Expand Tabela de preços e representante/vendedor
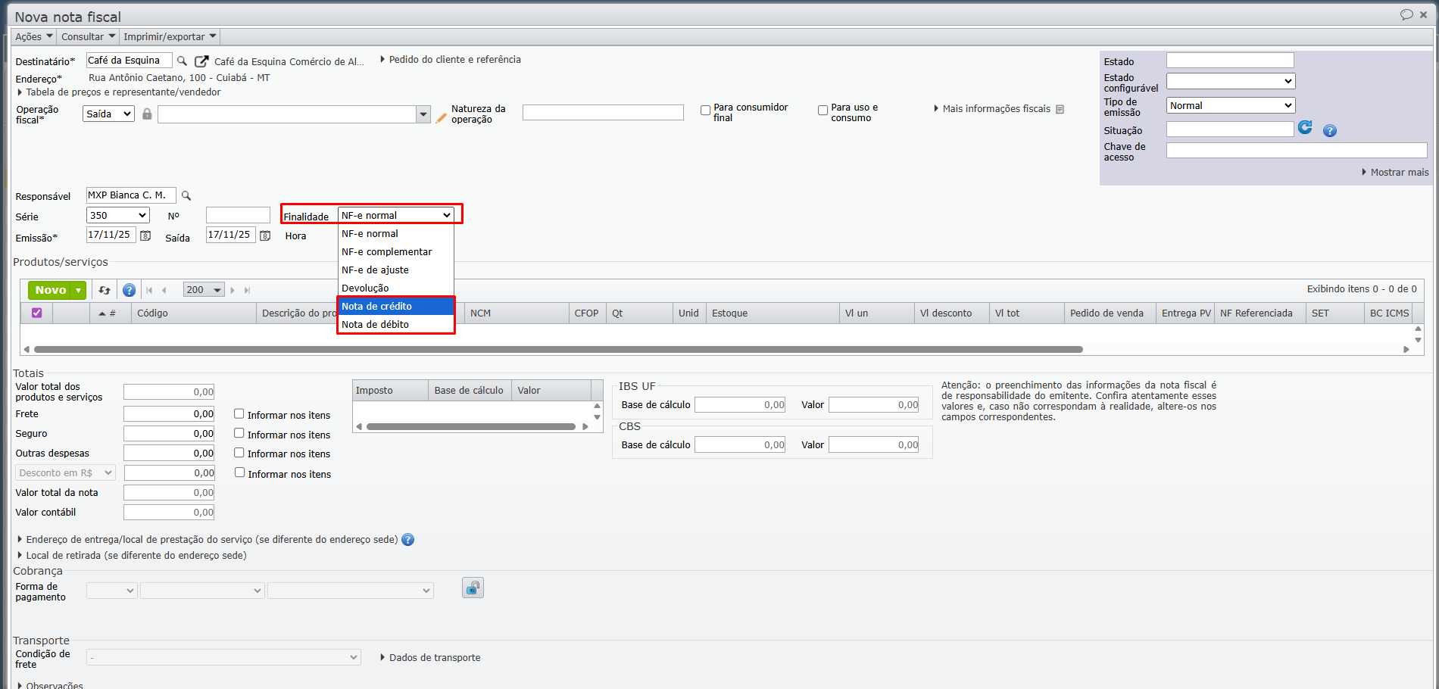 click(119, 92)
